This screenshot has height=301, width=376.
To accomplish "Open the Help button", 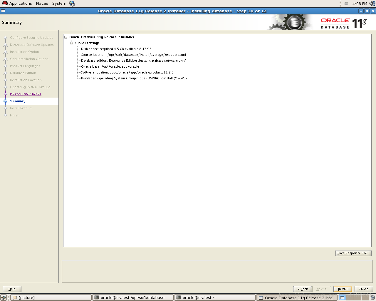I will pyautogui.click(x=12, y=289).
